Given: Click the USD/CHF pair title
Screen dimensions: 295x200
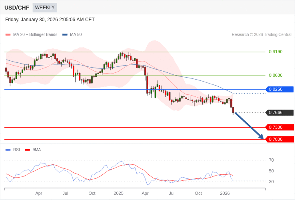Looking at the screenshot, I should coord(17,8).
